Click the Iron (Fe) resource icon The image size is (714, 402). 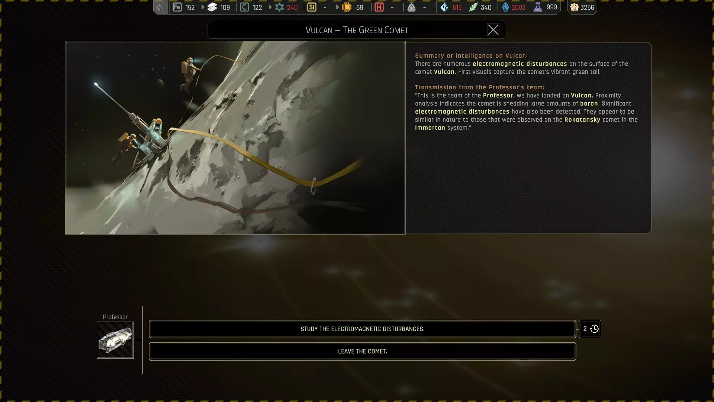pyautogui.click(x=177, y=7)
